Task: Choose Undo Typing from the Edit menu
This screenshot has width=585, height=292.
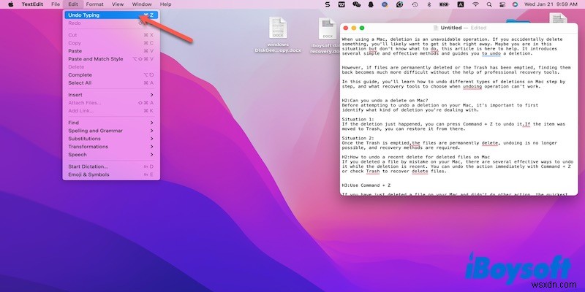Action: 111,15
